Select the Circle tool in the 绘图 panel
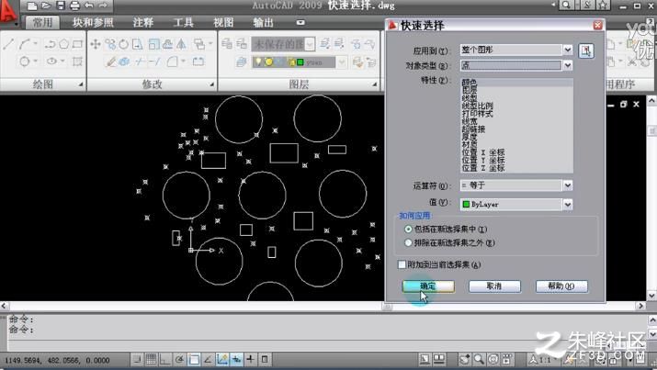The width and height of the screenshot is (657, 370). [25, 62]
